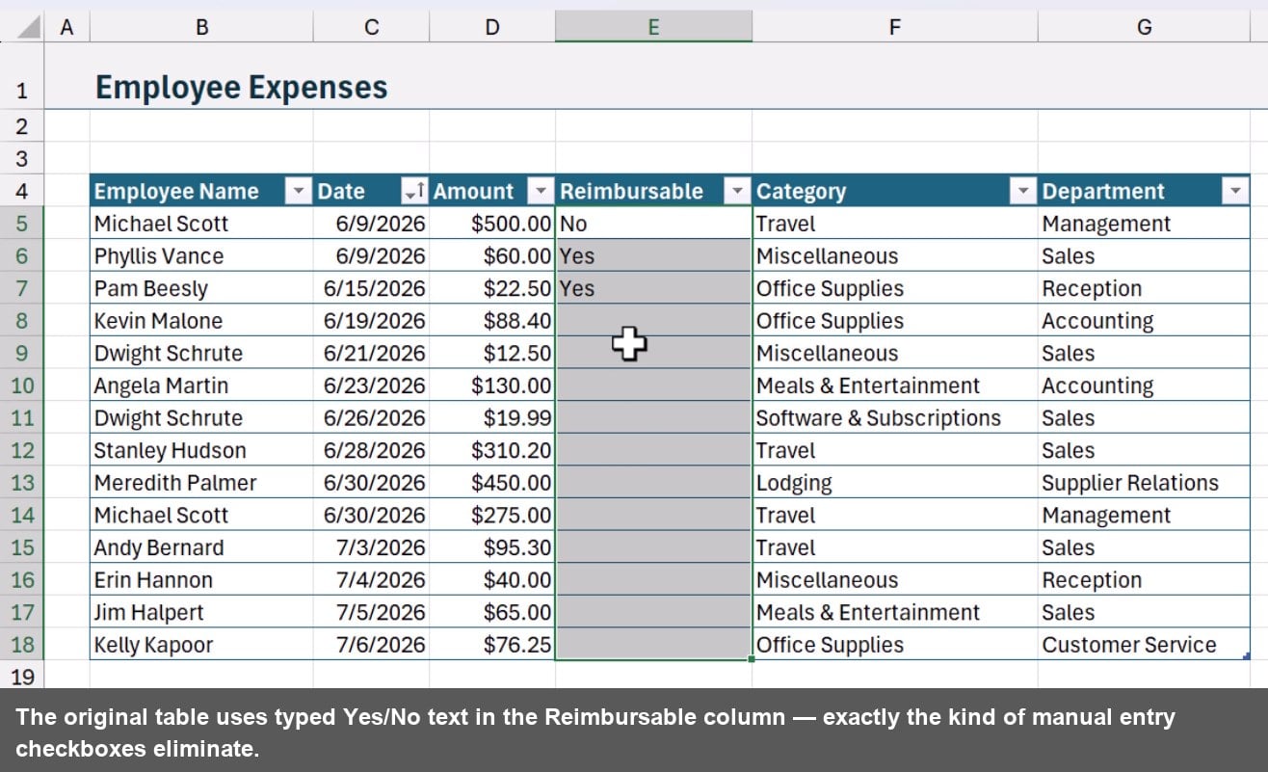
Task: Select Phyllis Vance's Yes reimbursable cell
Action: (x=653, y=256)
